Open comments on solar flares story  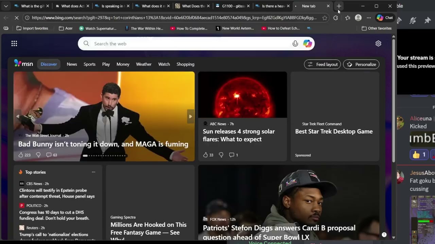click(233, 155)
